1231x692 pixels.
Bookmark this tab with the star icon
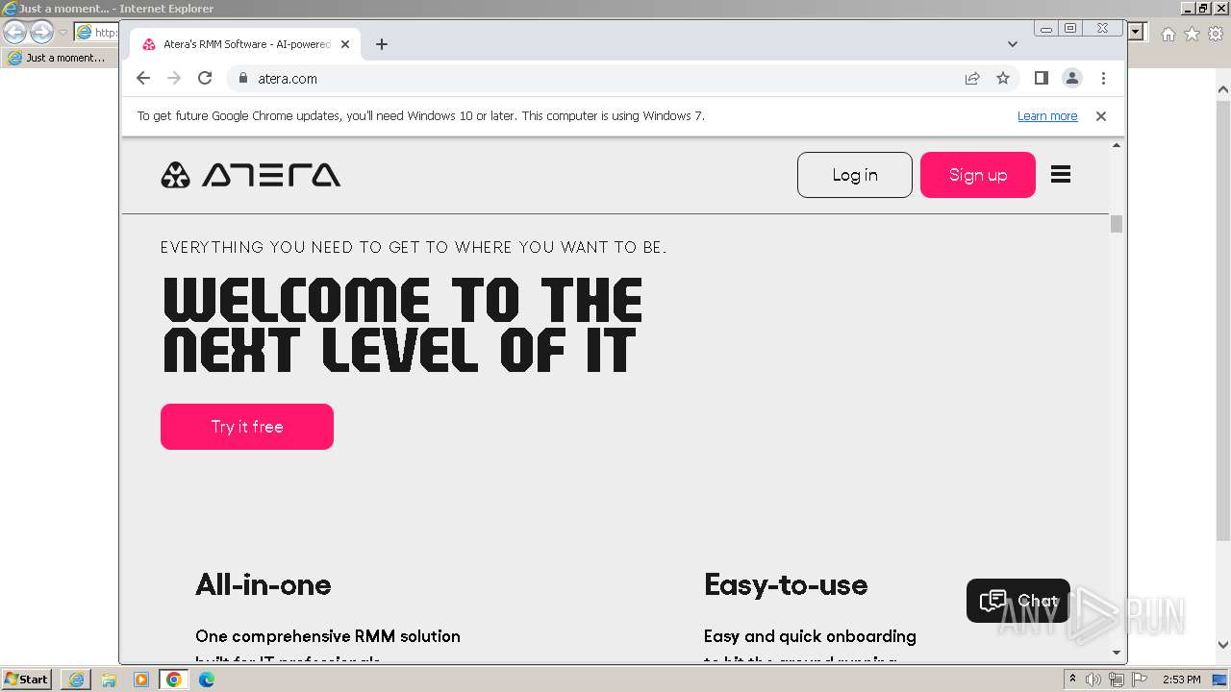pyautogui.click(x=1003, y=79)
